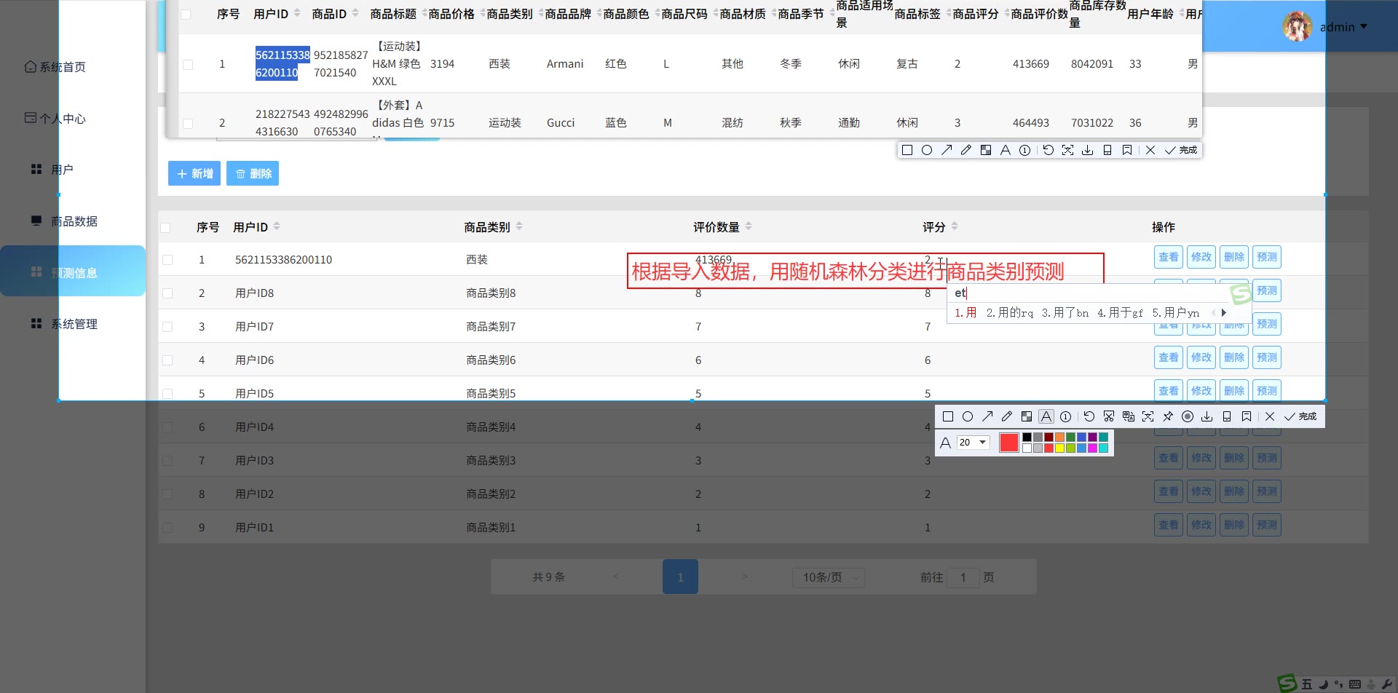Open 系统管理 in the sidebar menu

pyautogui.click(x=74, y=324)
